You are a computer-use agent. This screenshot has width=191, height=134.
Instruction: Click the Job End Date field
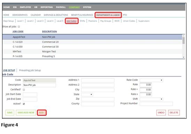coord(30,99)
